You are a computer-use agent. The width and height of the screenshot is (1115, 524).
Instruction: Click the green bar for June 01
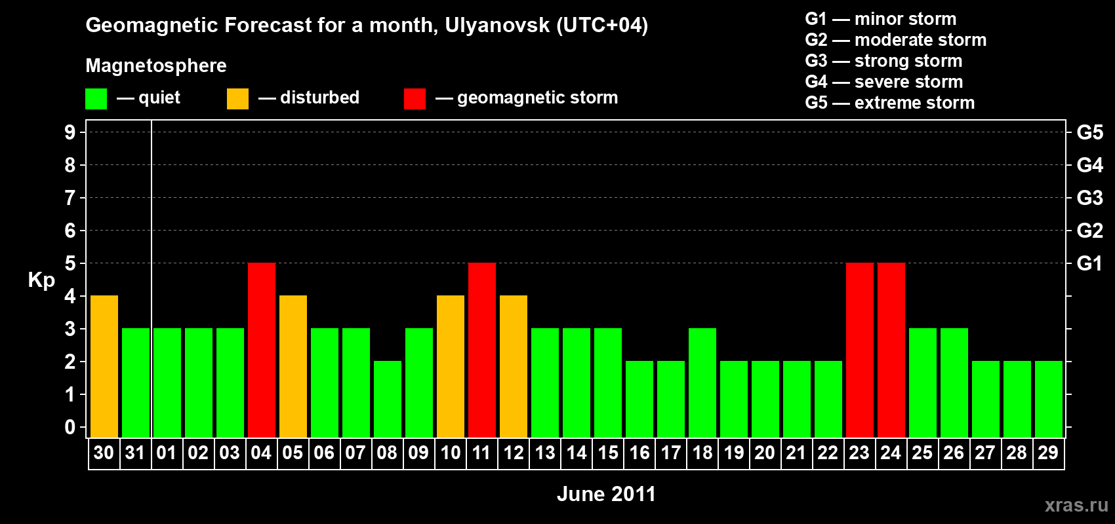coord(167,383)
